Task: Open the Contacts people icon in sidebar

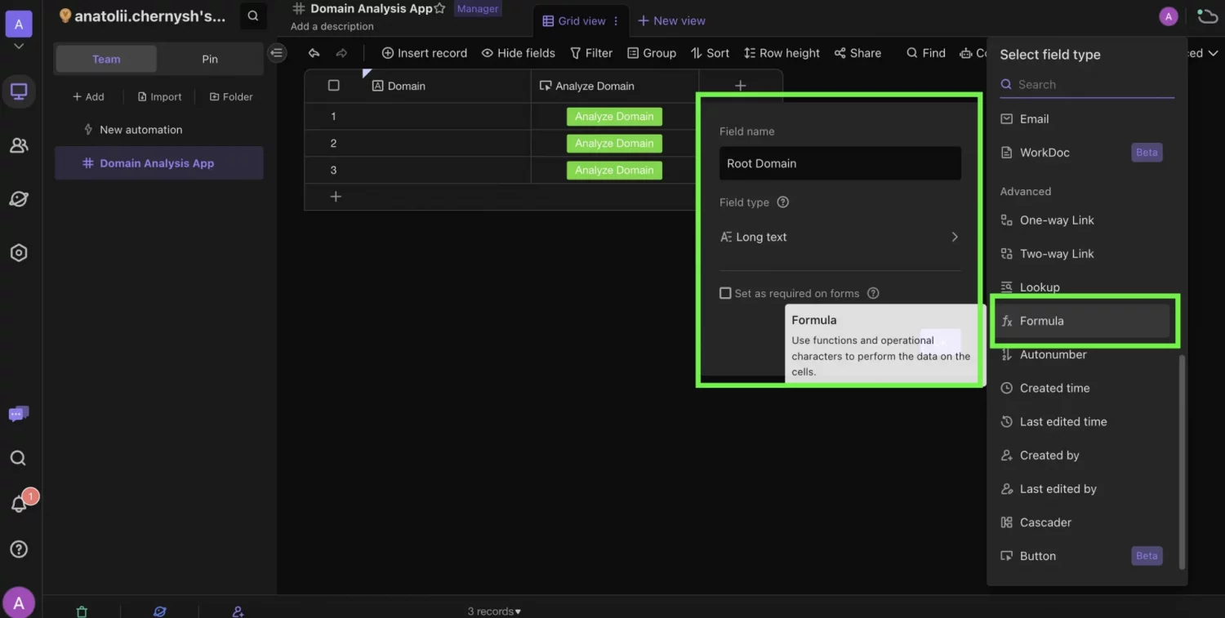Action: (19, 146)
